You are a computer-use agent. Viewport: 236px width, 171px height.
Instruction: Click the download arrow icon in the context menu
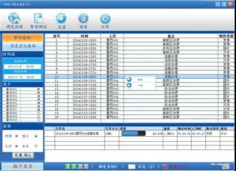[129, 85]
